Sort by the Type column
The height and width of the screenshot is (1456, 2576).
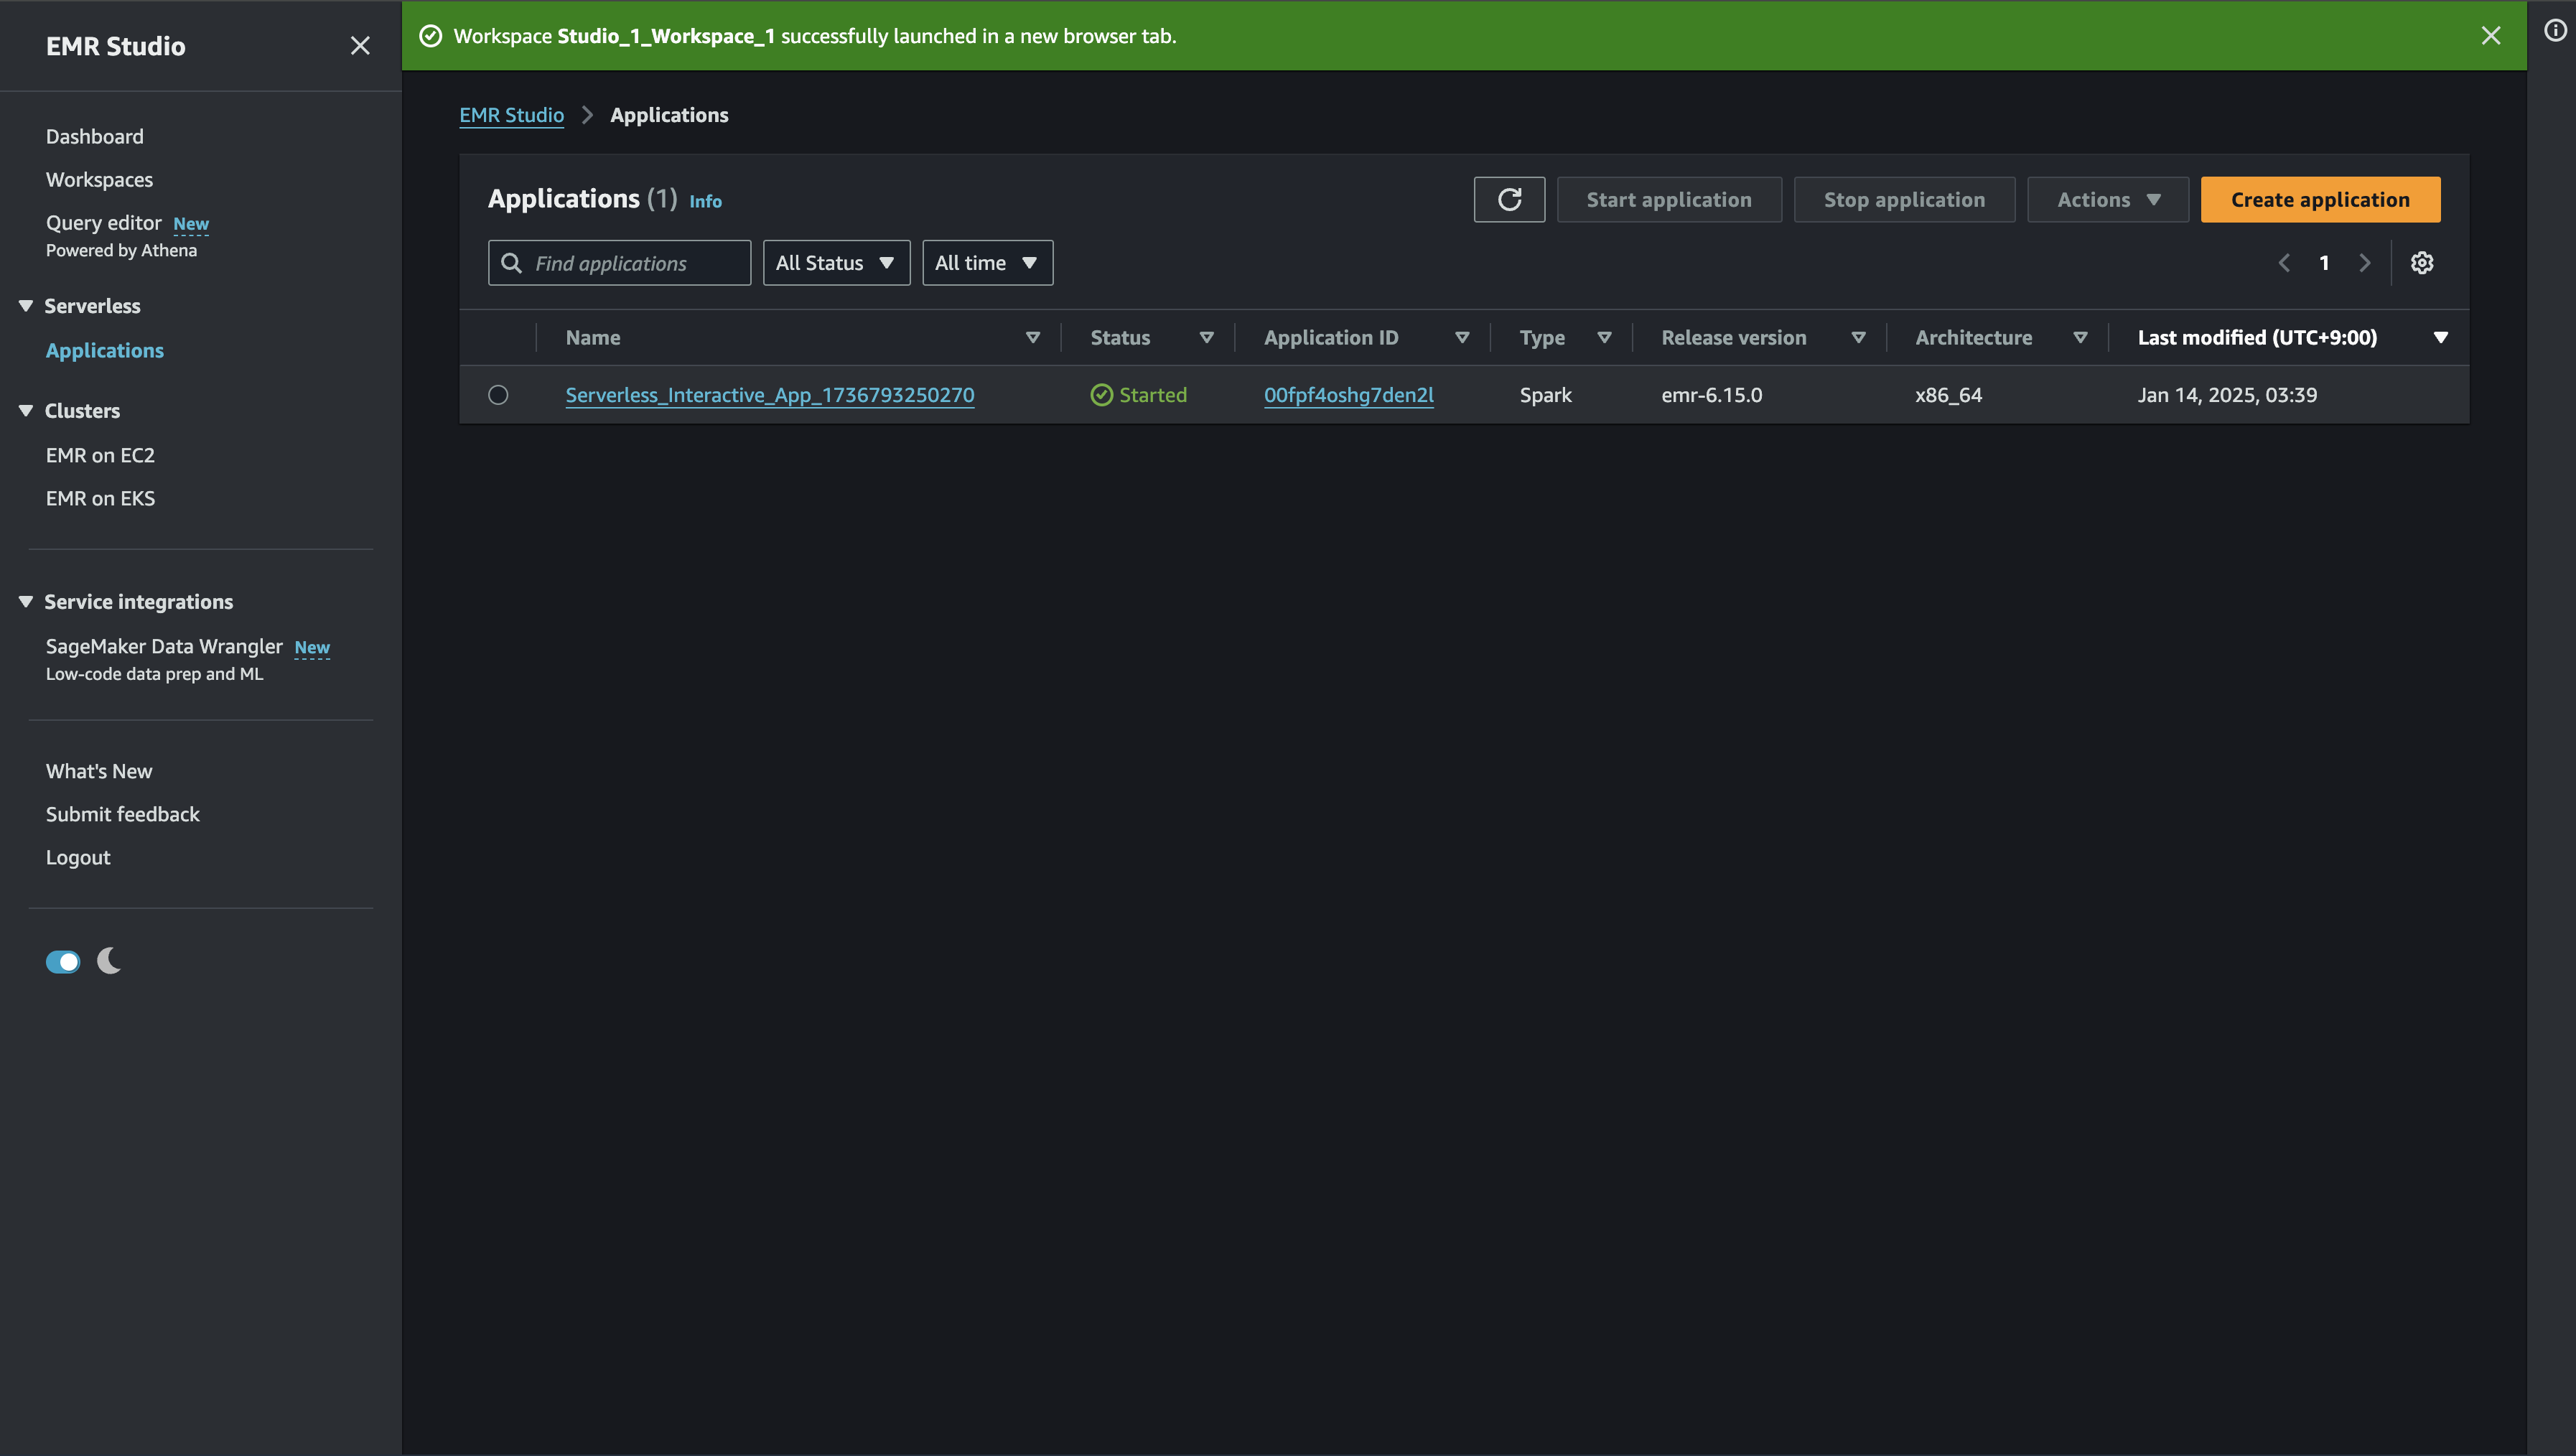pos(1604,338)
